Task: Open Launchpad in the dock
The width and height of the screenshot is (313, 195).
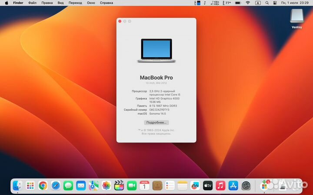Action: point(30,185)
